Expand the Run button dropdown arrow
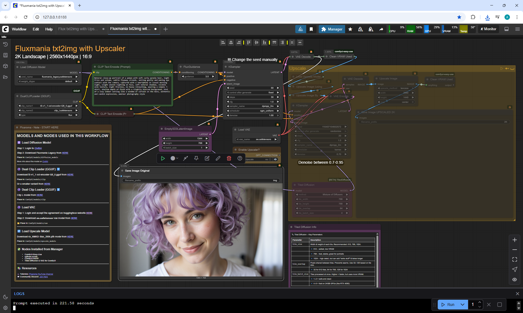Viewport: 523px width, 313px height. click(462, 305)
